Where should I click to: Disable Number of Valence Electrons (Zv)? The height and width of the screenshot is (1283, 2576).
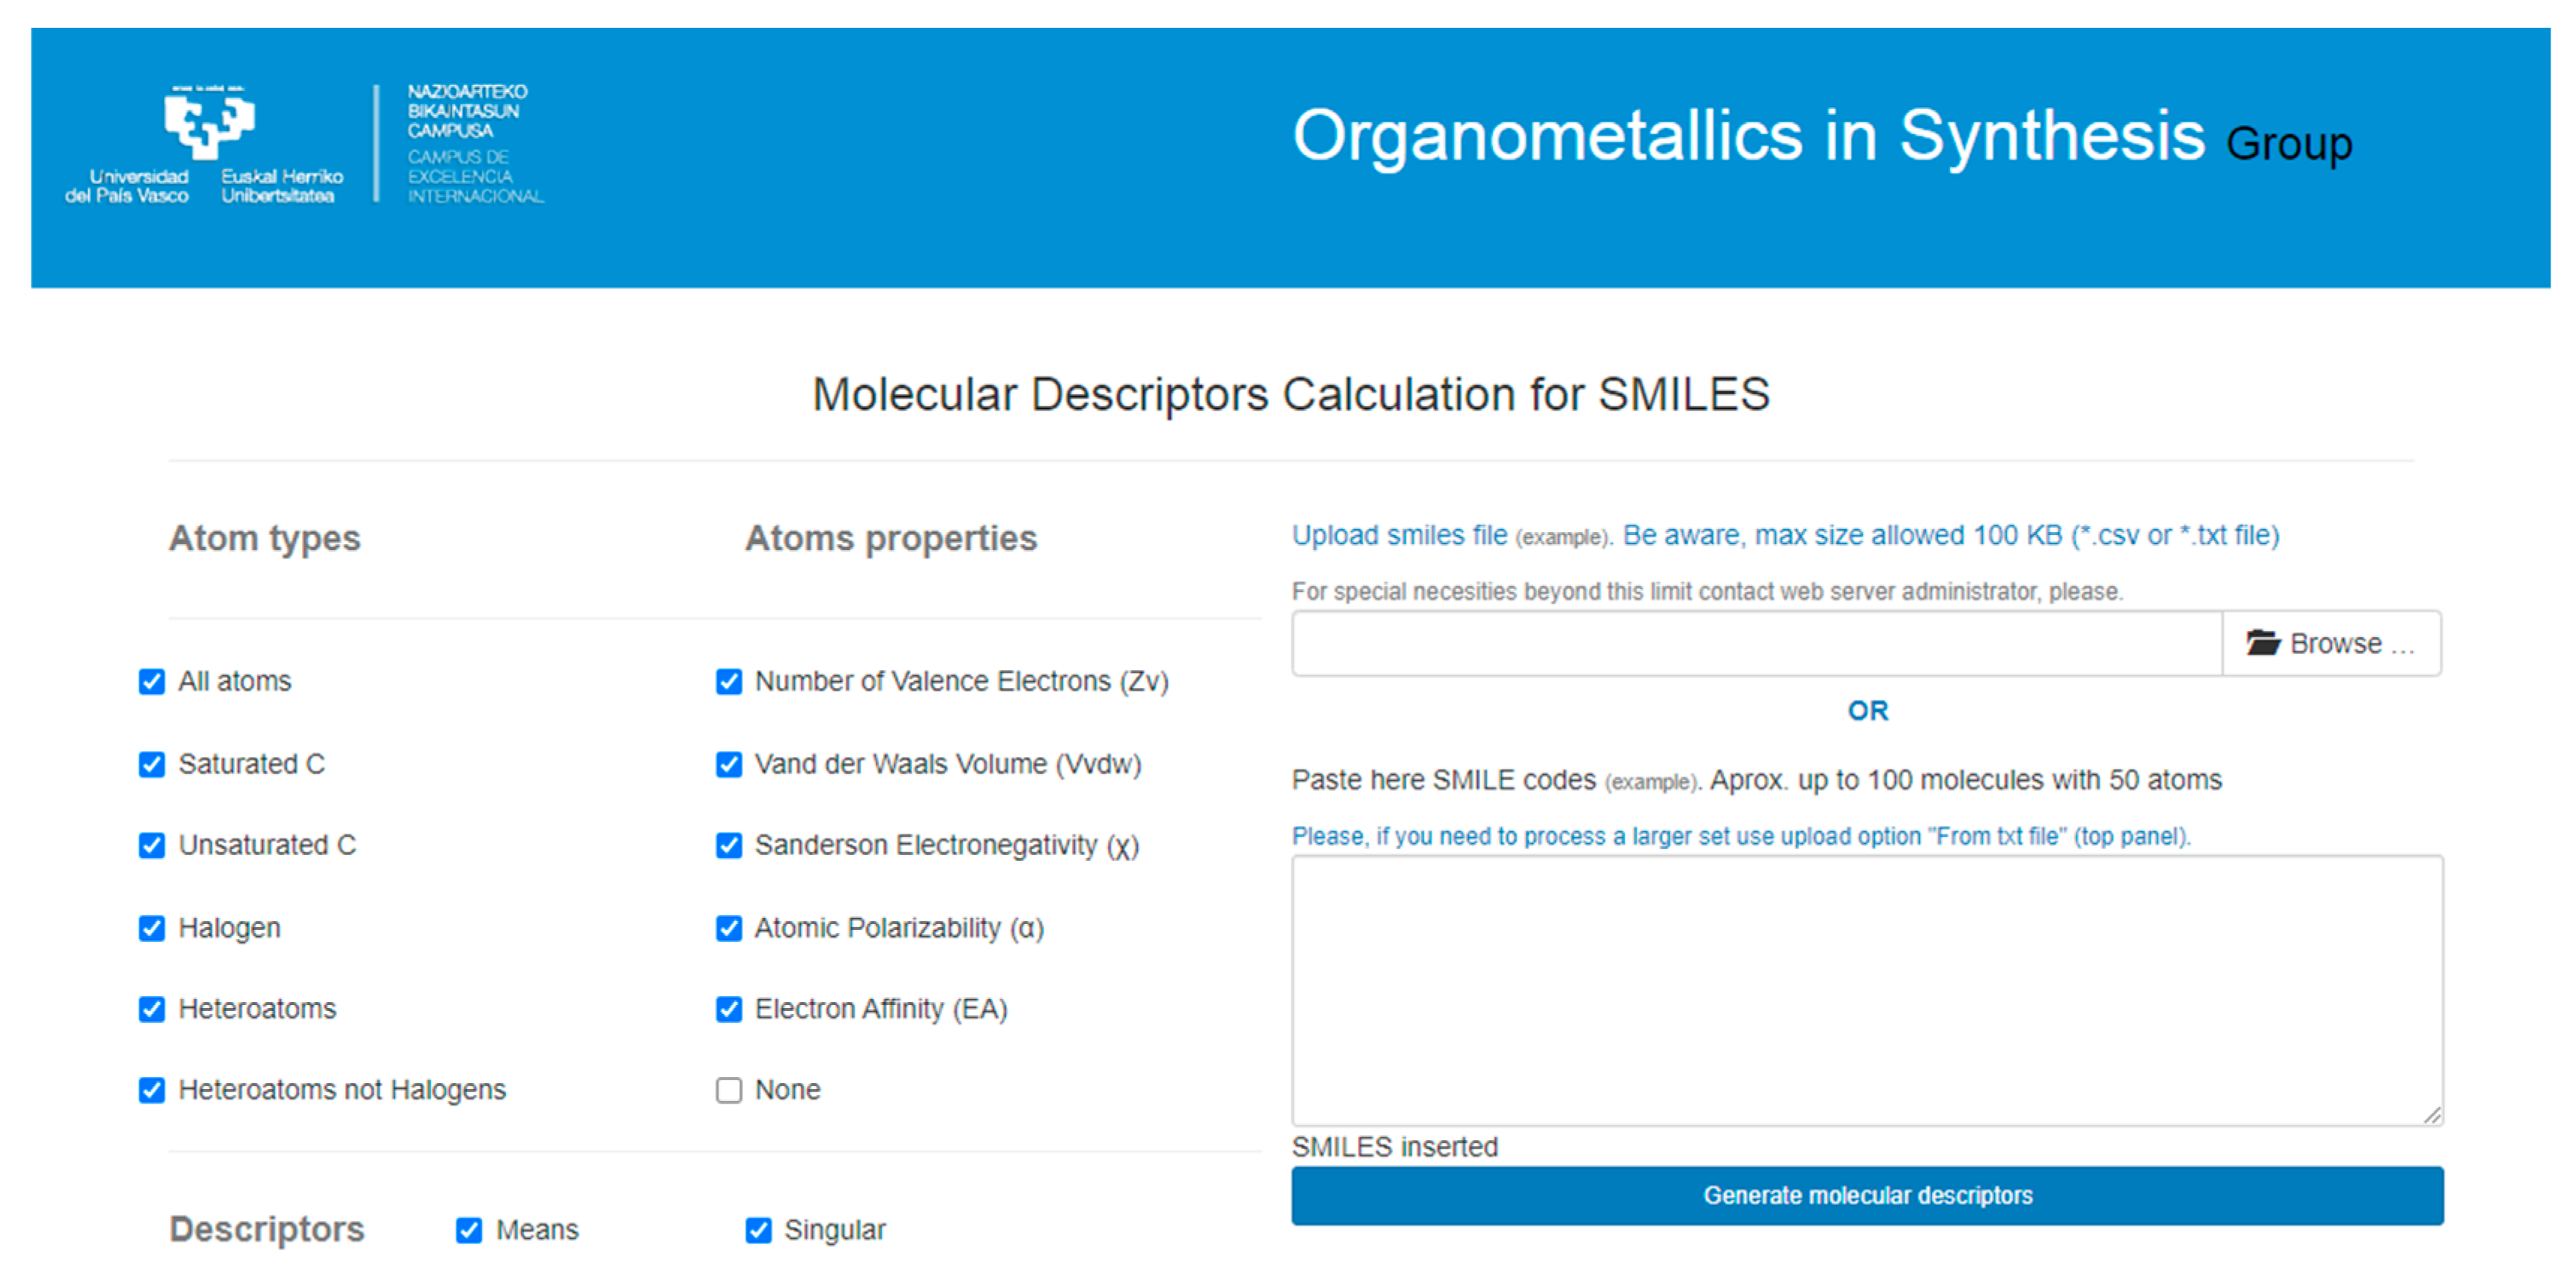tap(729, 681)
